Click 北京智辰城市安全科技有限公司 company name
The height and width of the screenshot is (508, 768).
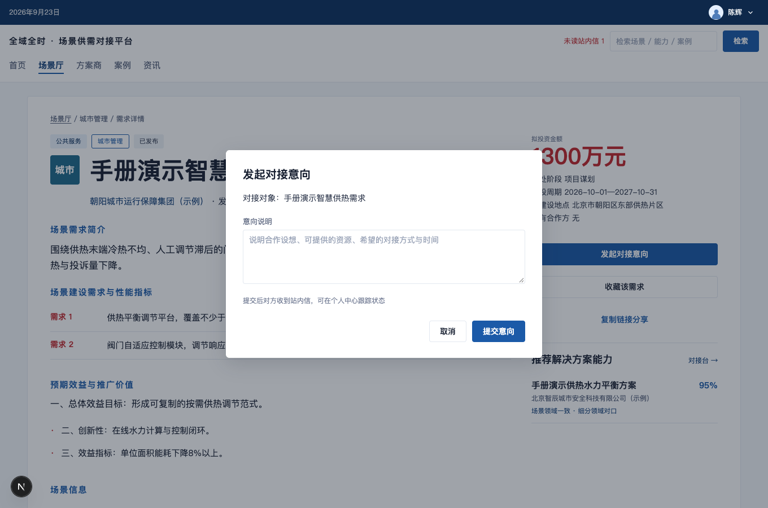coord(590,398)
